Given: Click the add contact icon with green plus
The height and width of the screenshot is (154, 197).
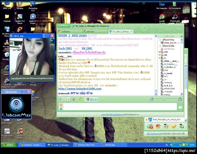Looking at the screenshot, I should point(182,126).
